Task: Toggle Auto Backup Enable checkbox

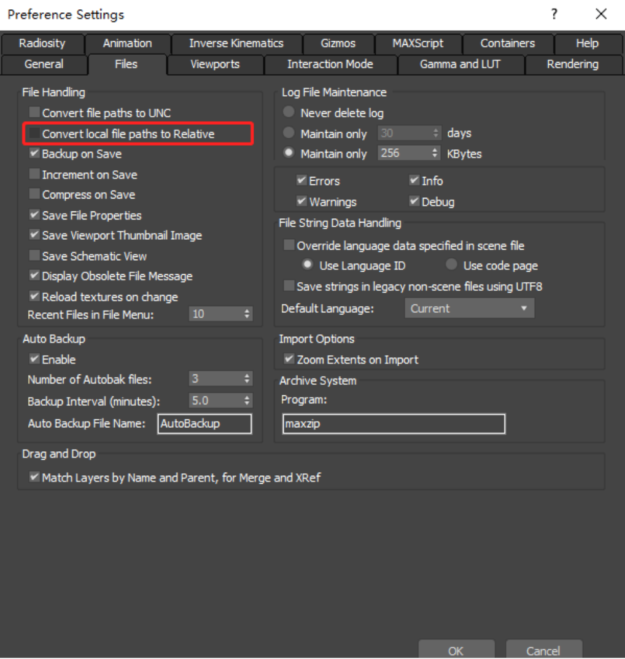Action: point(34,359)
